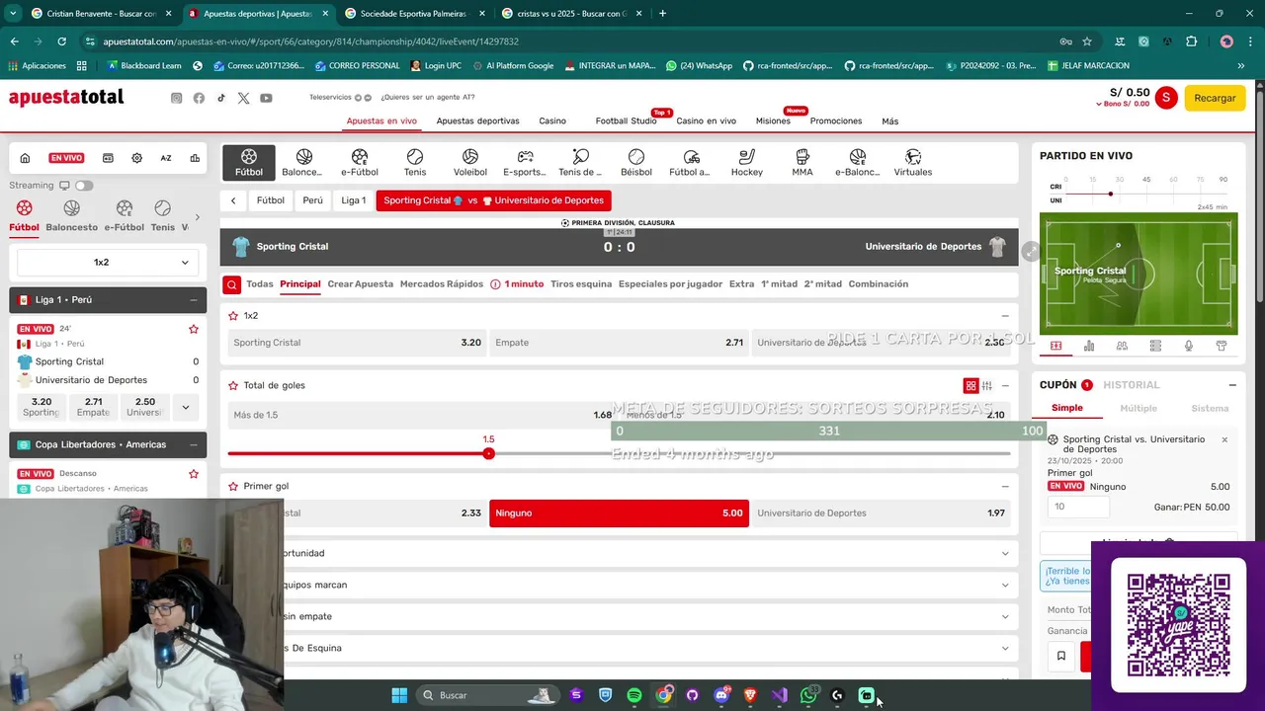Toggle the Streaming switch

point(84,186)
